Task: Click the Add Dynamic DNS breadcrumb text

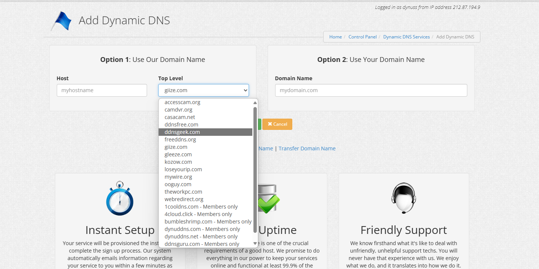Action: pos(455,37)
